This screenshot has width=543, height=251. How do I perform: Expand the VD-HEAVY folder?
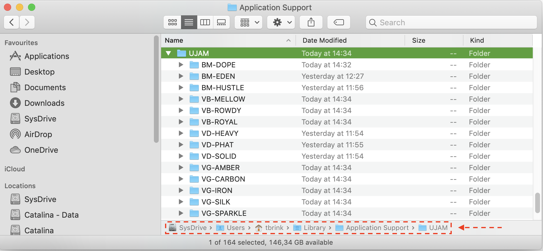[x=181, y=133]
